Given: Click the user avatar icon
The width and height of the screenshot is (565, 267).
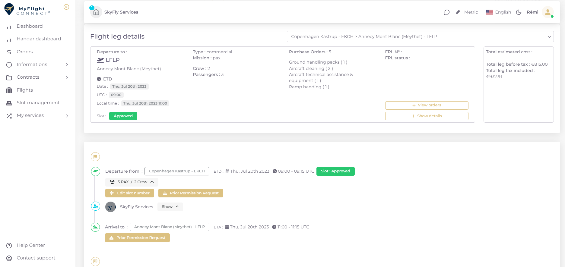Looking at the screenshot, I should pos(548,12).
